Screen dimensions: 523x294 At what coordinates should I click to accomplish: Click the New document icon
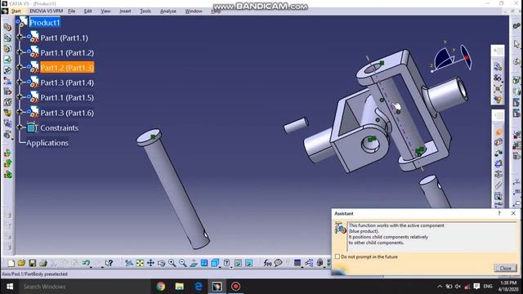coord(11,263)
